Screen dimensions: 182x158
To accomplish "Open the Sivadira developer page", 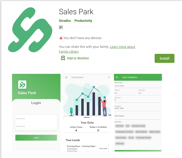I will [65, 21].
